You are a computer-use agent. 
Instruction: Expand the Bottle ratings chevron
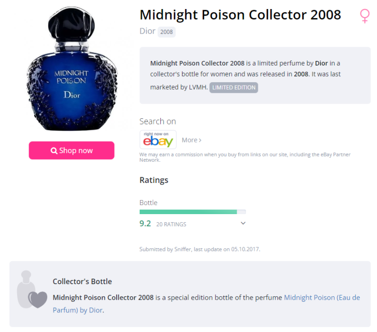pyautogui.click(x=243, y=223)
